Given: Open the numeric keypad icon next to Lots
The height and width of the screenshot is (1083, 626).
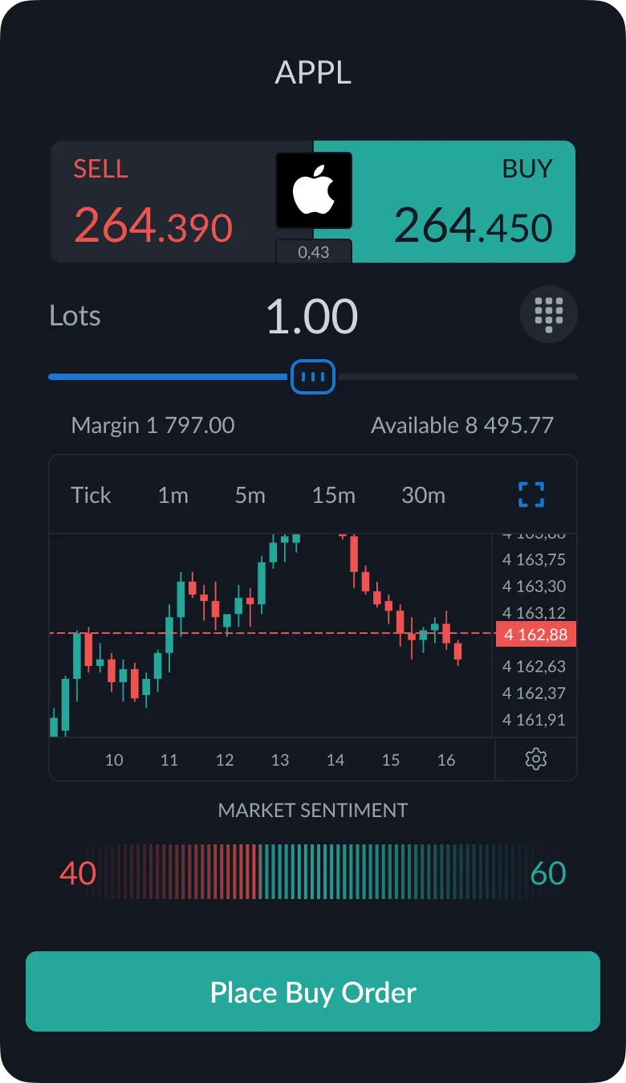Looking at the screenshot, I should (x=549, y=314).
